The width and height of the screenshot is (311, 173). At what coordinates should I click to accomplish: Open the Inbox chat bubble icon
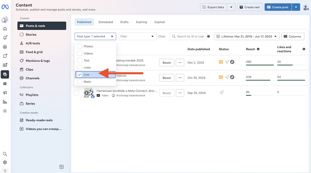click(x=5, y=56)
